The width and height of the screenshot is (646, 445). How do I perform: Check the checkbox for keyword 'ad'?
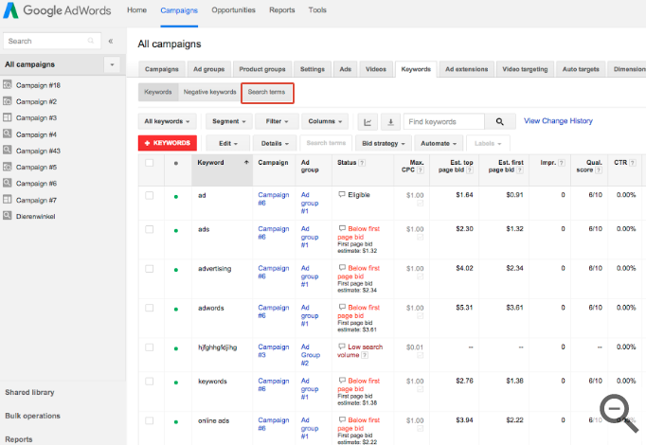(149, 196)
